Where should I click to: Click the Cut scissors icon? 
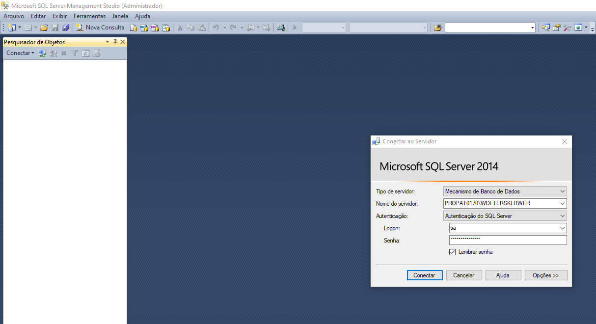click(x=180, y=27)
